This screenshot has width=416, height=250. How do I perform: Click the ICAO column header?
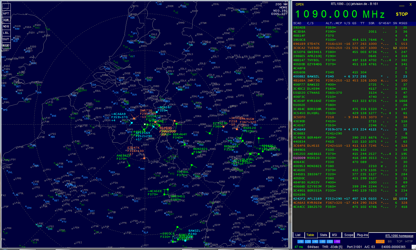tap(297, 23)
